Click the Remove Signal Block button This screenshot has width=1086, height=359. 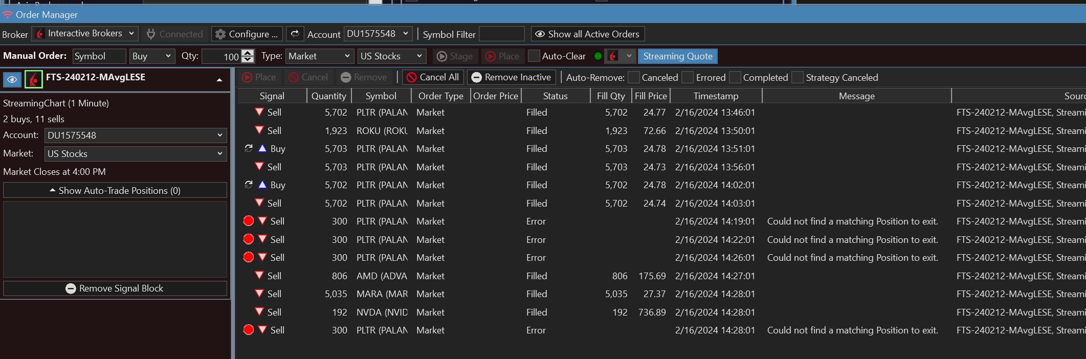pyautogui.click(x=115, y=288)
